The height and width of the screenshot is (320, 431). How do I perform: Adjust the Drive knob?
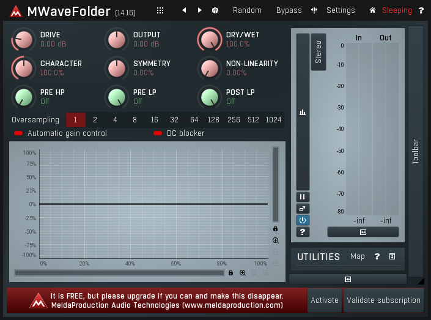pos(23,40)
